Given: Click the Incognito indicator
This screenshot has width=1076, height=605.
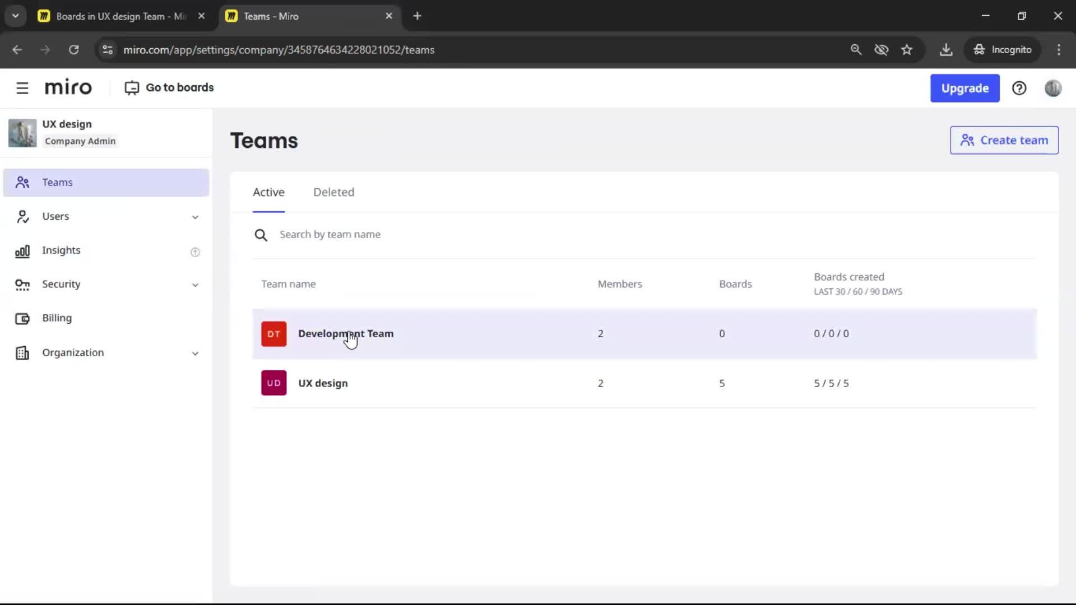Looking at the screenshot, I should [1003, 50].
